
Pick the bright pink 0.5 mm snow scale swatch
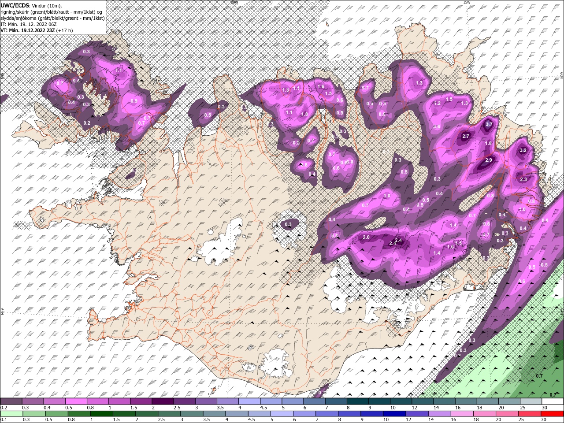tap(76, 401)
